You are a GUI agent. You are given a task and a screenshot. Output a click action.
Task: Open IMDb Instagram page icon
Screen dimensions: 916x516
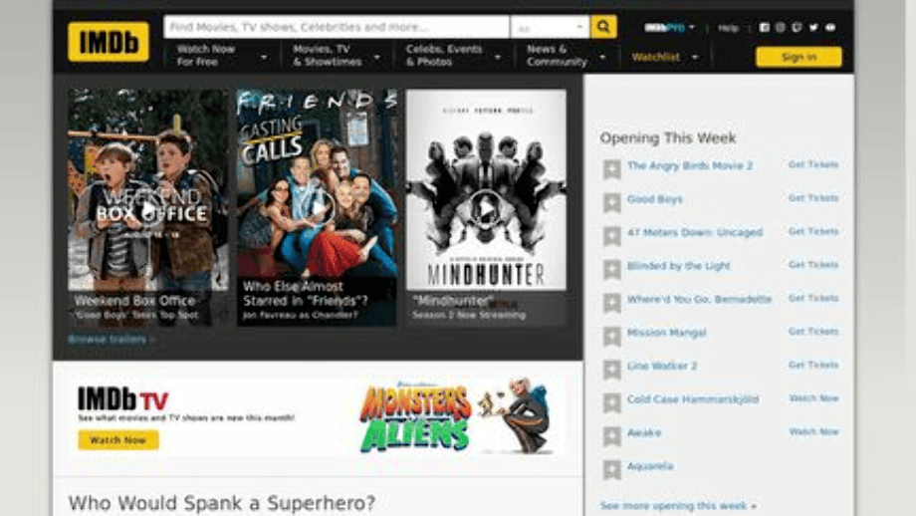tap(781, 28)
